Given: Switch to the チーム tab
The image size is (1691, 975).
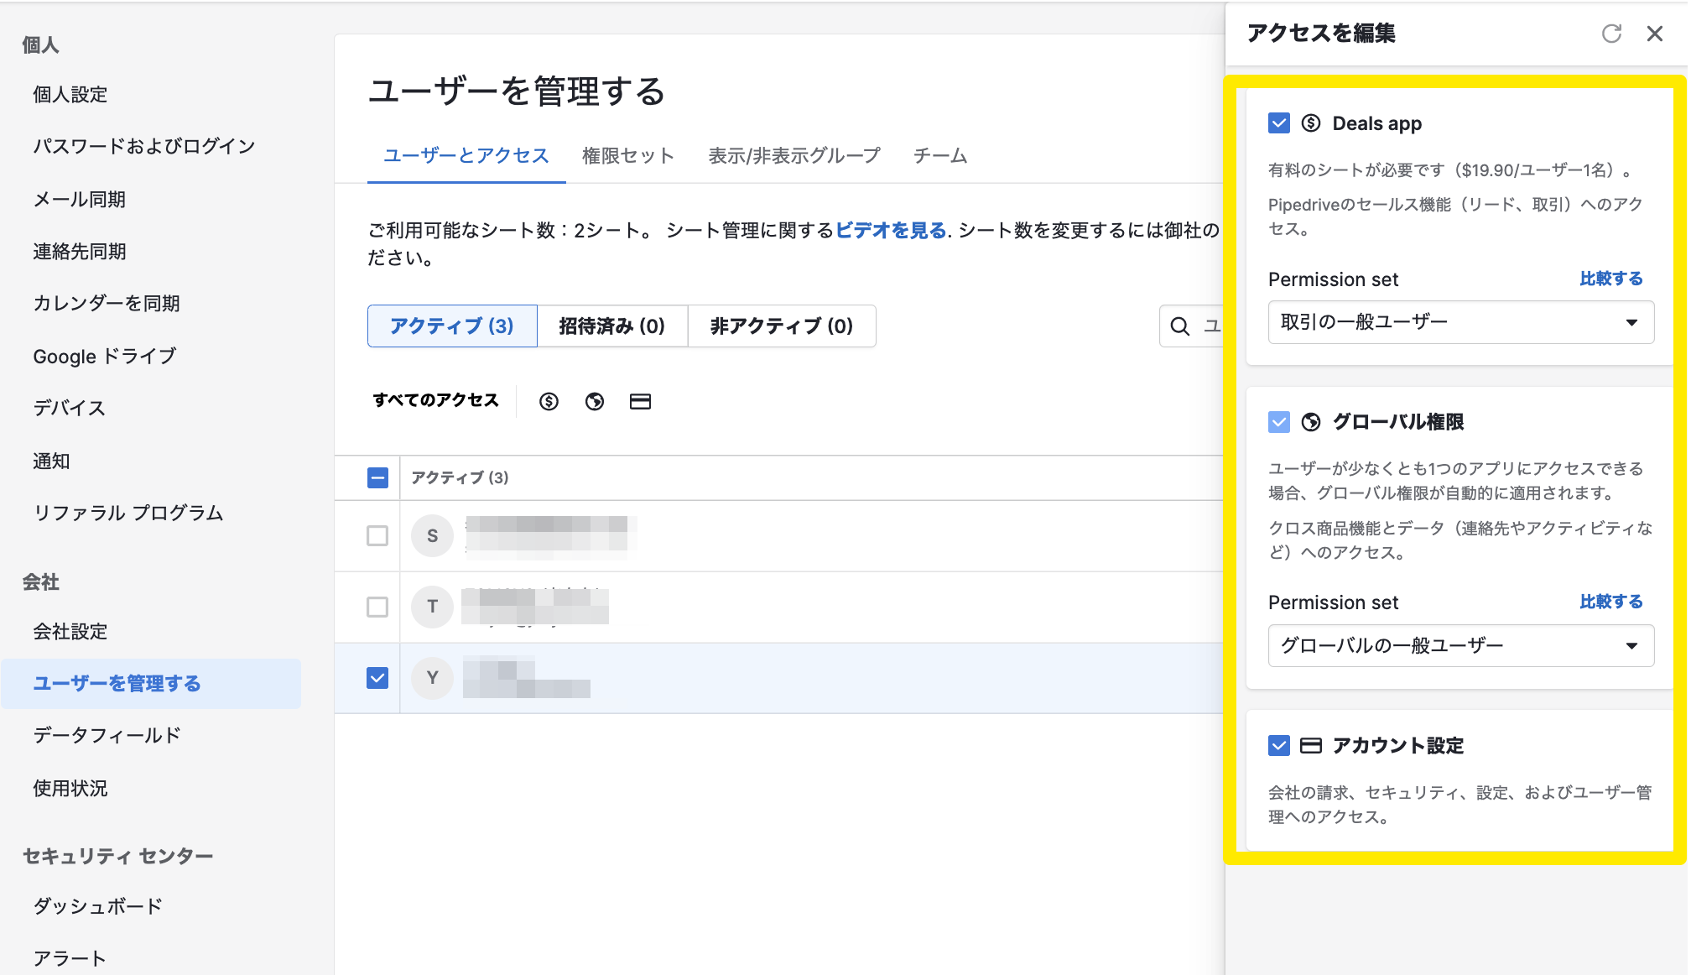Looking at the screenshot, I should (939, 155).
